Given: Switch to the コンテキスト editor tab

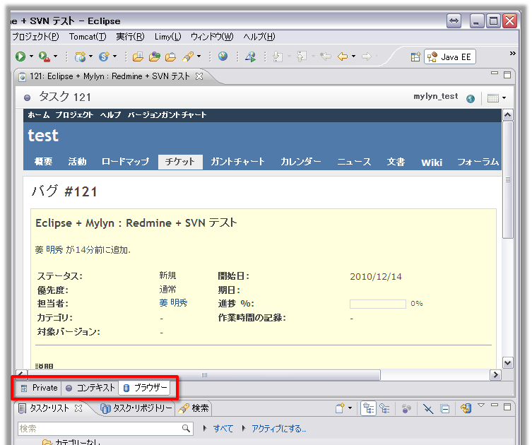Looking at the screenshot, I should click(90, 388).
